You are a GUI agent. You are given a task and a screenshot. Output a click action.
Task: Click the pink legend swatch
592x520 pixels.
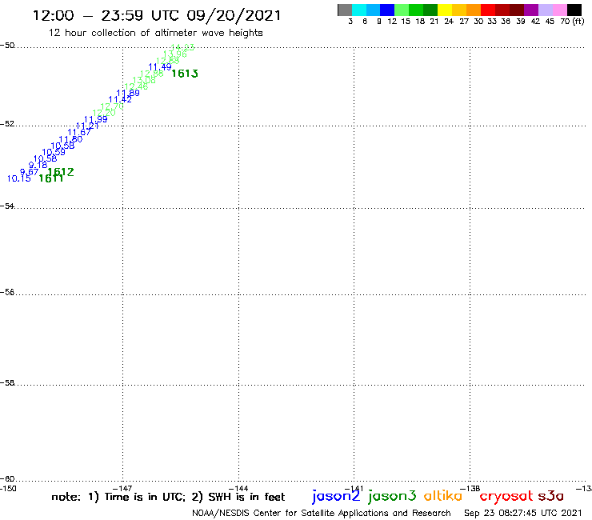pyautogui.click(x=560, y=10)
